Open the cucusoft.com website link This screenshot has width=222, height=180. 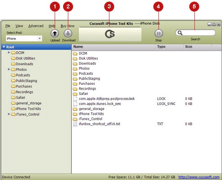(x=199, y=177)
